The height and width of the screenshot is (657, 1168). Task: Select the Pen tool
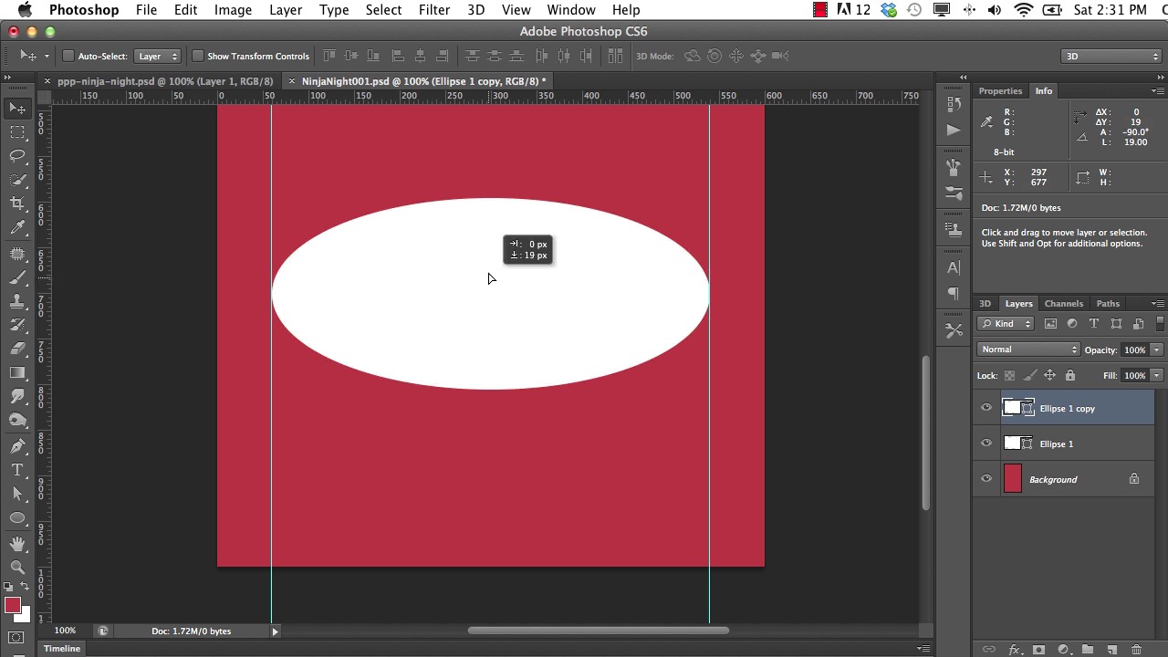pos(17,445)
